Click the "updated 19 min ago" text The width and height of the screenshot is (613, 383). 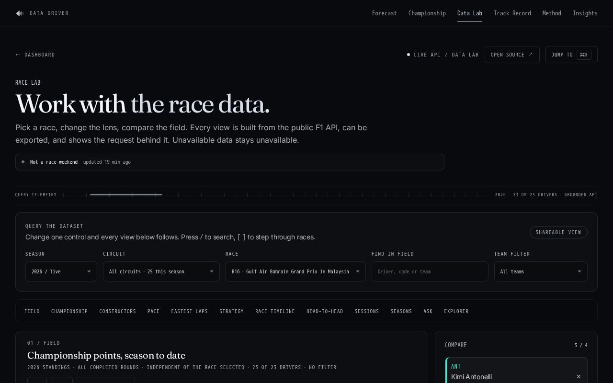tap(107, 162)
